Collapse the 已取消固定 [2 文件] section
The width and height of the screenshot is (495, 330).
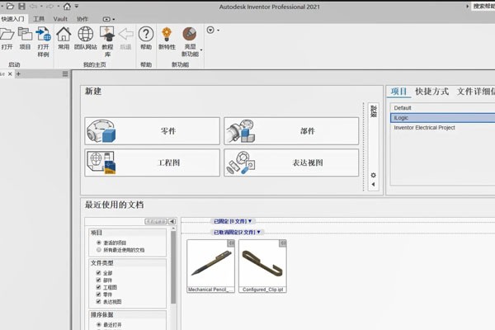(237, 232)
